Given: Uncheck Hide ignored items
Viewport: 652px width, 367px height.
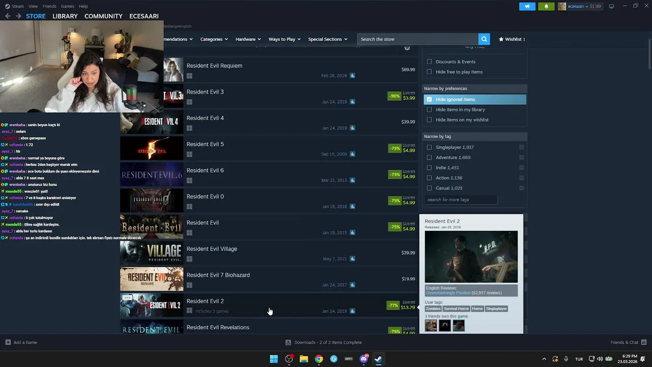Looking at the screenshot, I should pyautogui.click(x=429, y=99).
